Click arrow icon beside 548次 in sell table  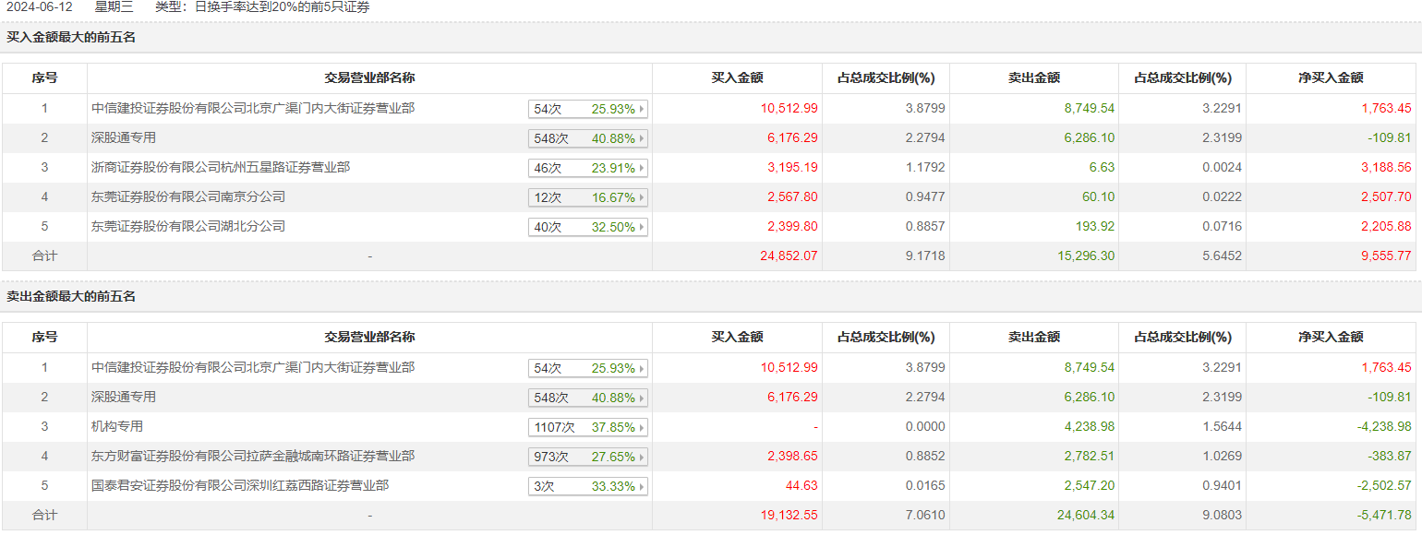[642, 398]
